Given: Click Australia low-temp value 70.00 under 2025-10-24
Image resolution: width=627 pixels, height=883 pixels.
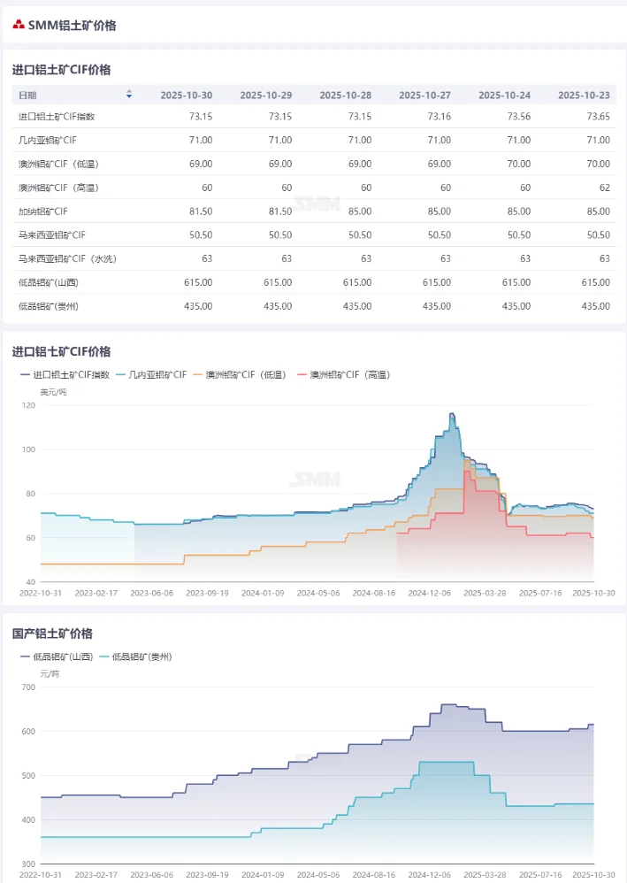Looking at the screenshot, I should (519, 164).
